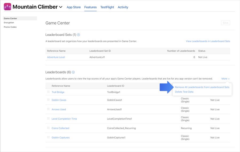The width and height of the screenshot is (240, 152).
Task: Open the TestFlight tab
Action: (107, 7)
